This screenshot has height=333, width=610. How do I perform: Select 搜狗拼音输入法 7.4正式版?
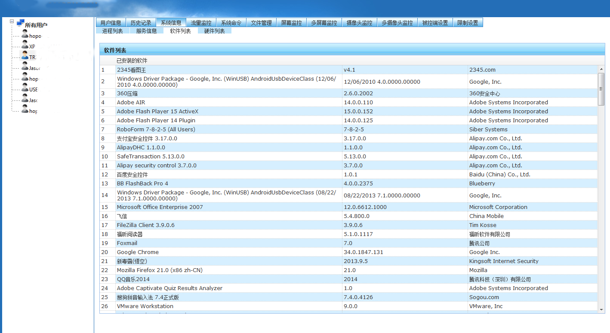pos(349,297)
